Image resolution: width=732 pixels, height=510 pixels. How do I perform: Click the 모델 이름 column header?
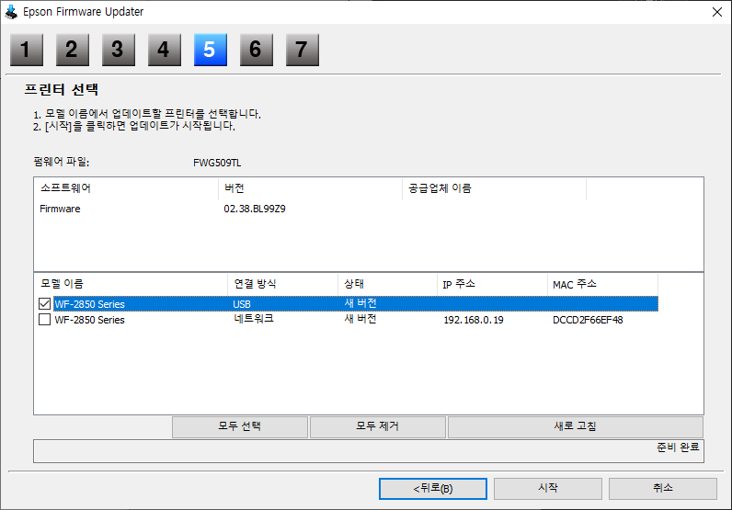131,284
